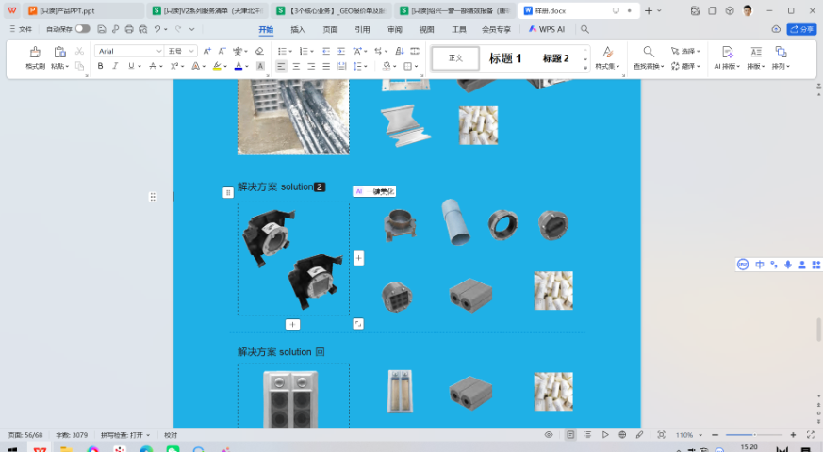Click the blue 分享 share button

point(801,29)
